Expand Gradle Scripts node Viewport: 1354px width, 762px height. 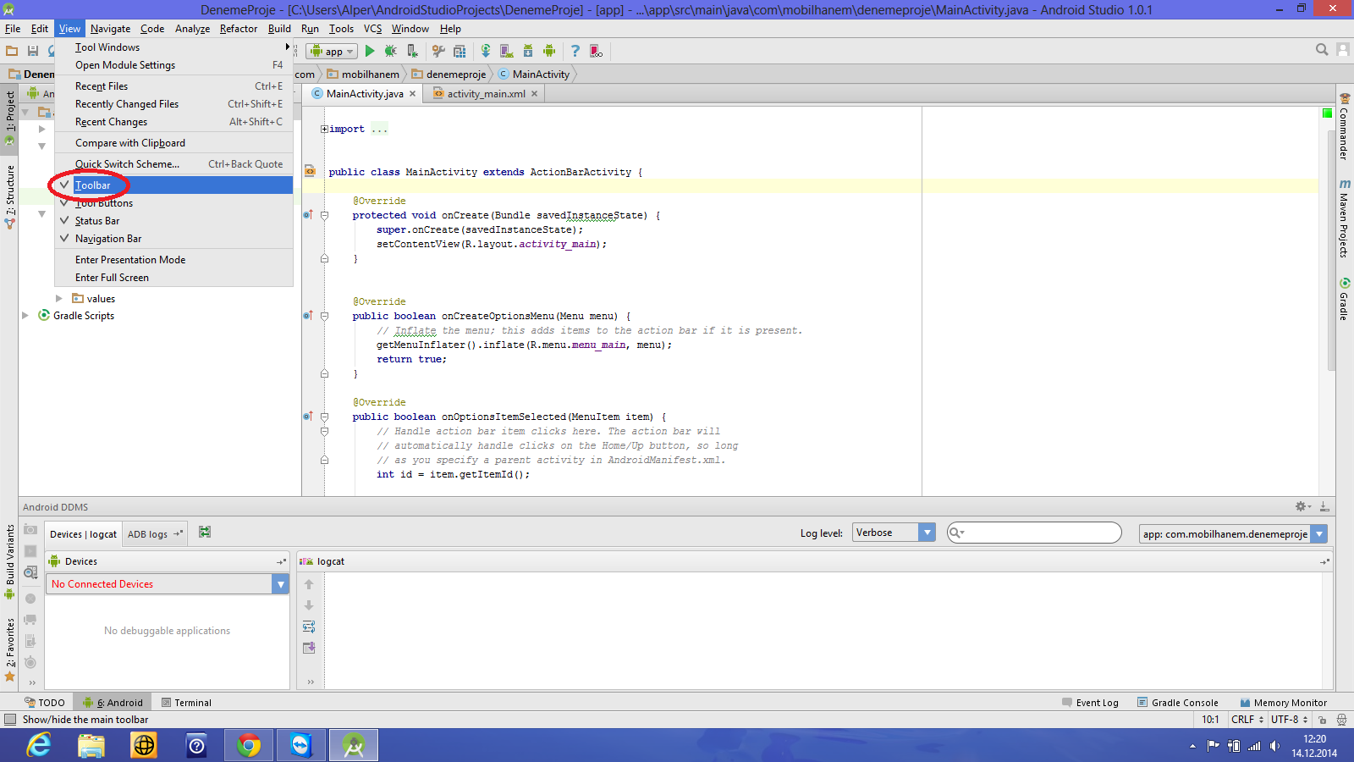point(25,315)
